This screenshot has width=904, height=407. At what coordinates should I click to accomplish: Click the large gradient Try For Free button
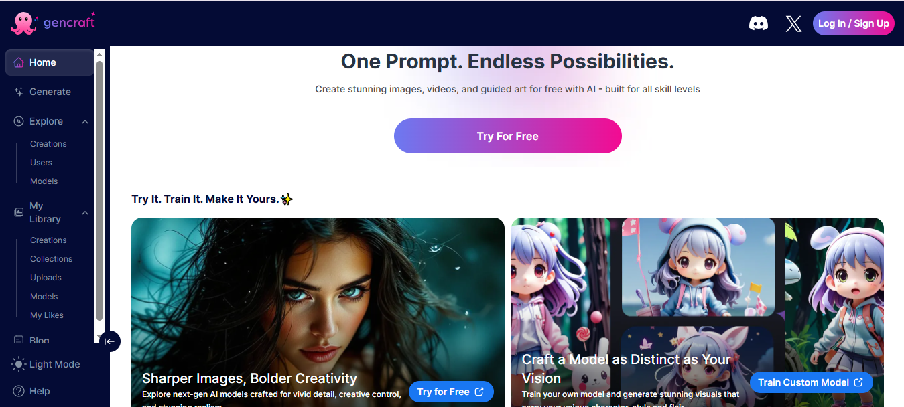coord(508,136)
